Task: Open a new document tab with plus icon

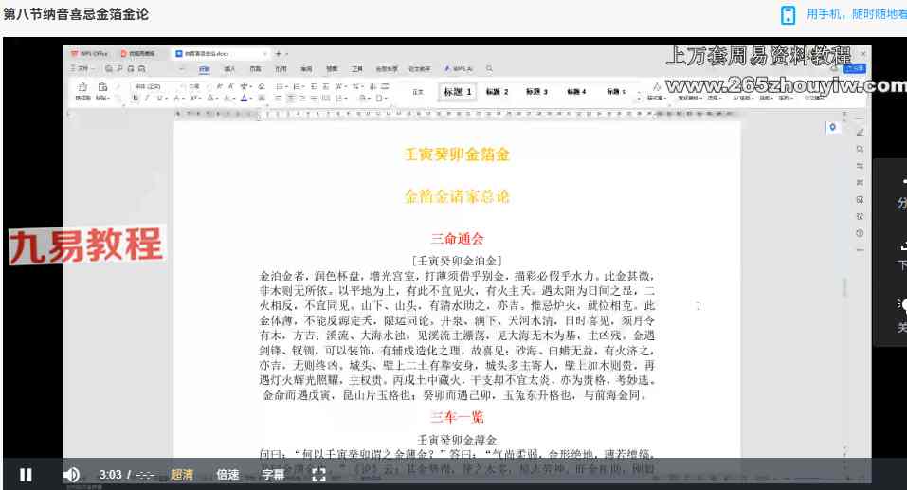Action: (278, 53)
